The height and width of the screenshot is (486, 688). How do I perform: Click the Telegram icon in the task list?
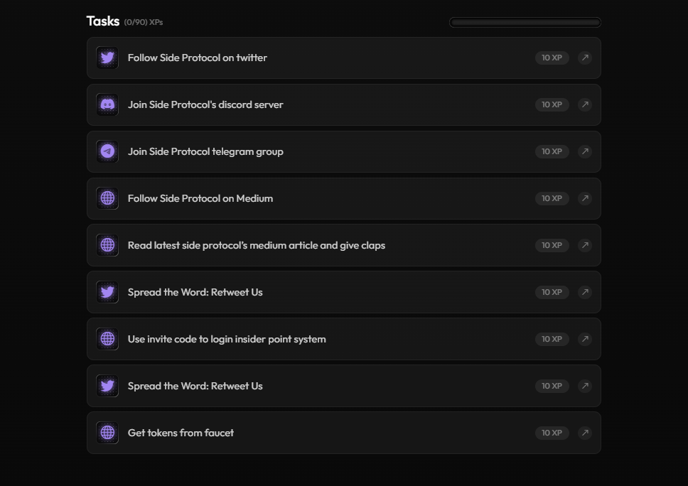(107, 152)
